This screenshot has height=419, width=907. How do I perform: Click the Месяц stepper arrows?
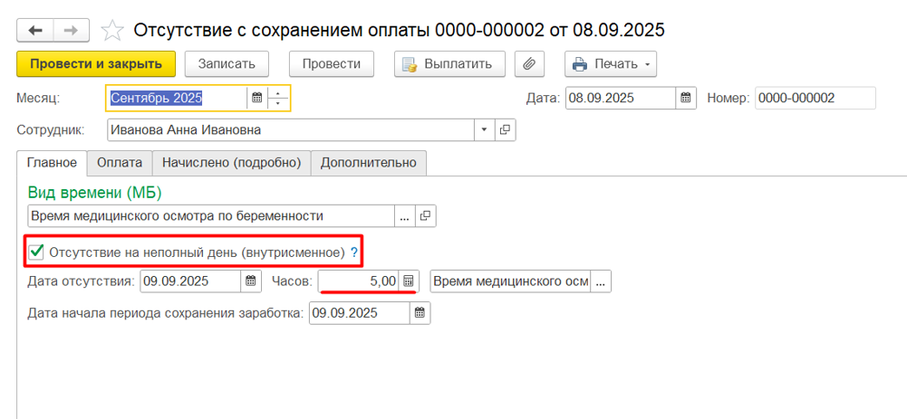(280, 98)
